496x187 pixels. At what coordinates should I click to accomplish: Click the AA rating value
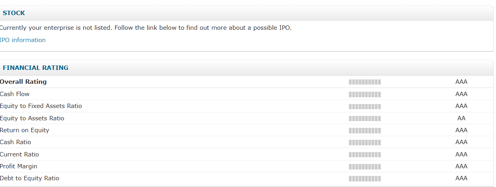(461, 118)
